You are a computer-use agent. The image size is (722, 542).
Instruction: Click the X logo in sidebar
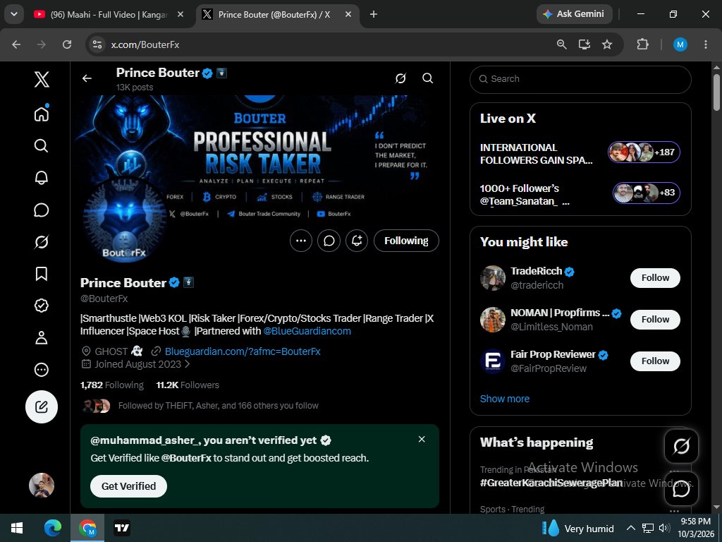point(42,79)
